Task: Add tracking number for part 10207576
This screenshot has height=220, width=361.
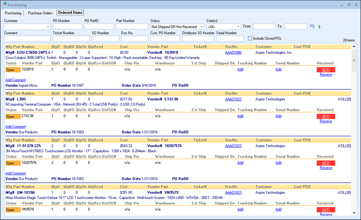Action: pos(240,163)
